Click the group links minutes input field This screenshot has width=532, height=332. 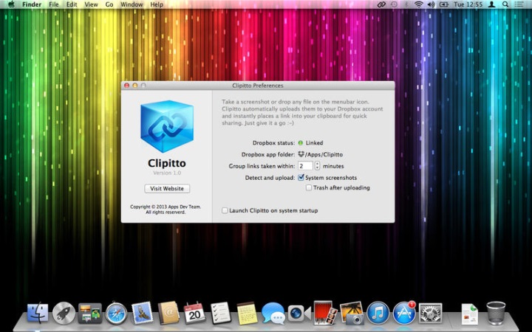[x=305, y=166]
